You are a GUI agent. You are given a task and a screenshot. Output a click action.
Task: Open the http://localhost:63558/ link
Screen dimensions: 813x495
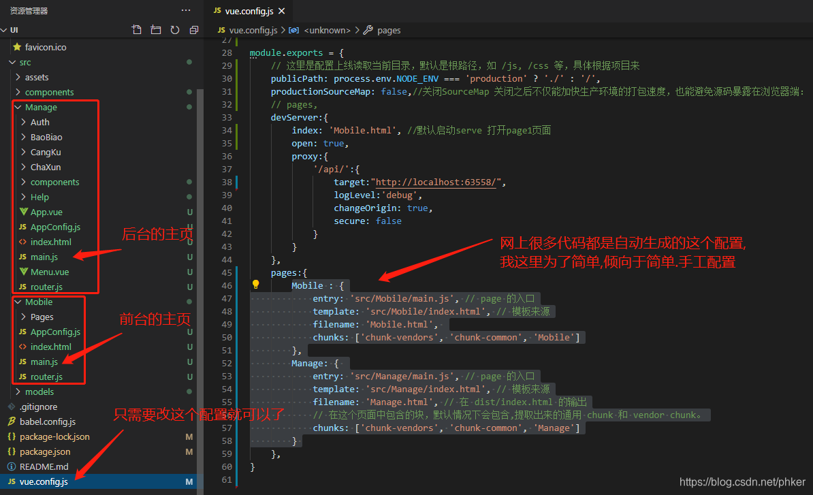click(x=436, y=182)
